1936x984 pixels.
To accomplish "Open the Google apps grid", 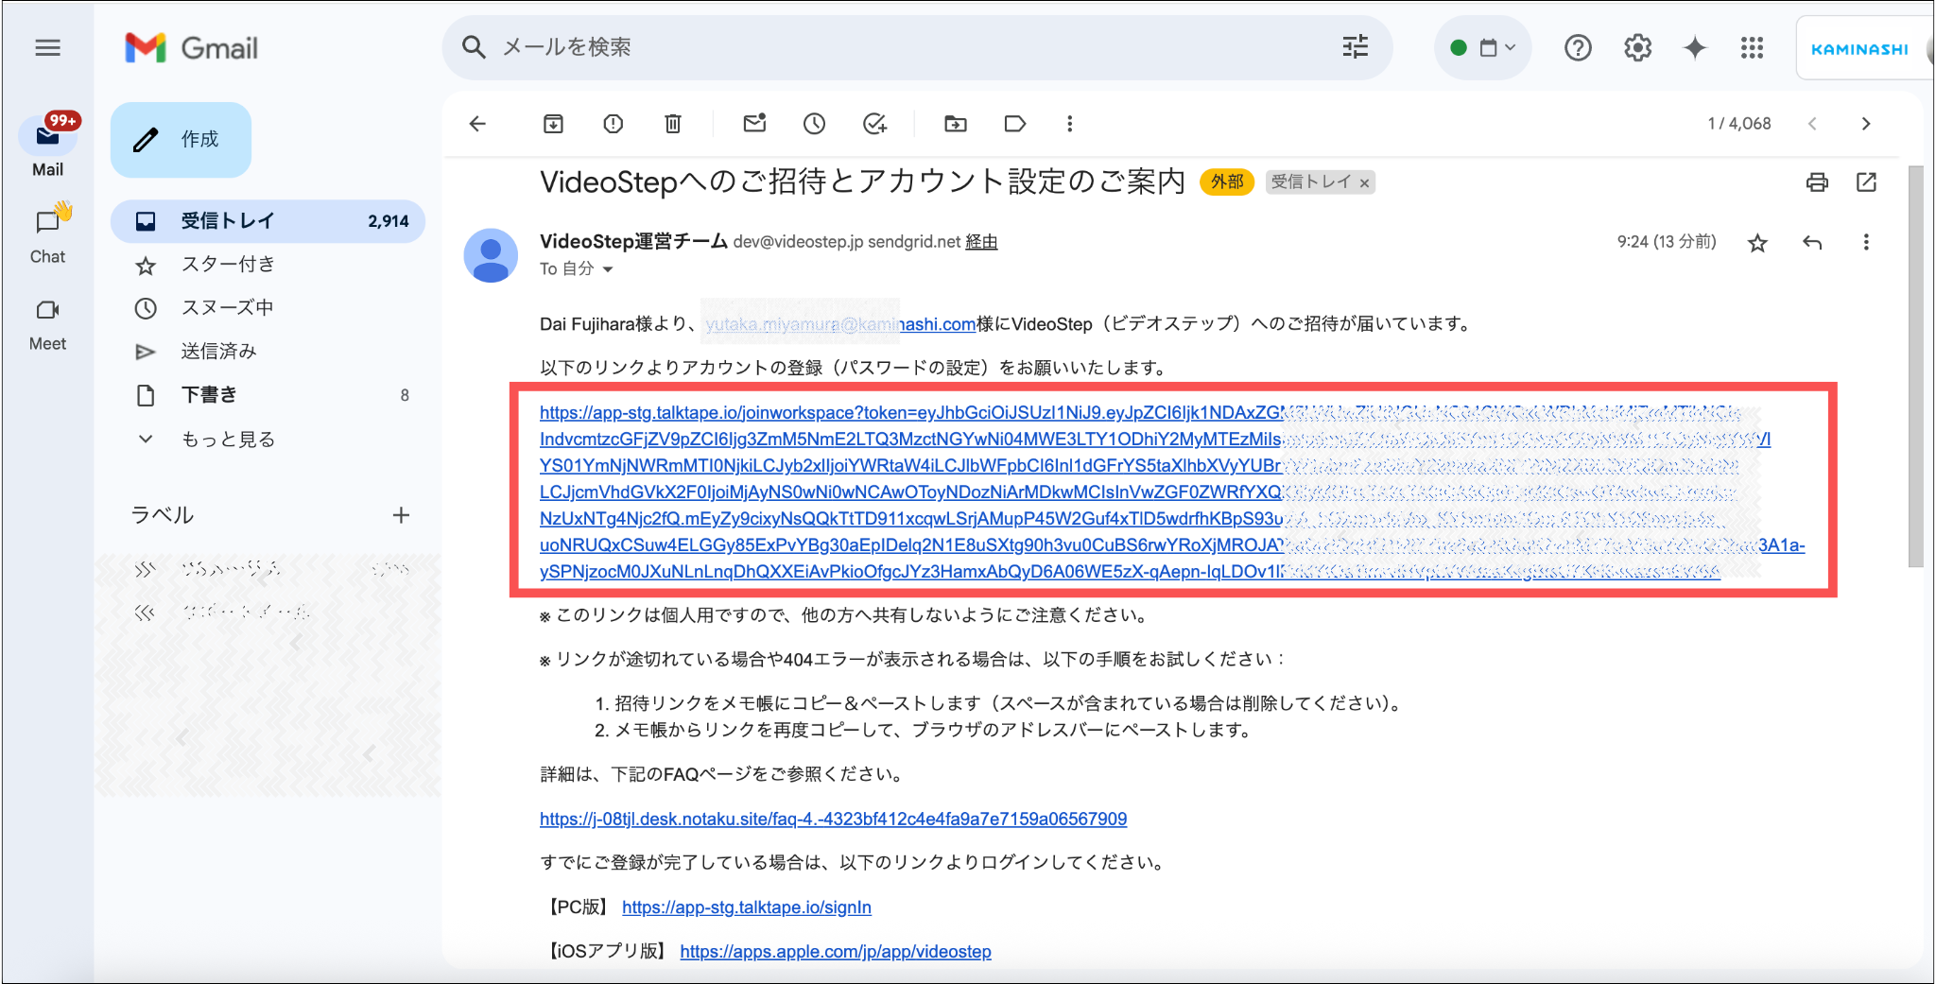I will pos(1752,47).
